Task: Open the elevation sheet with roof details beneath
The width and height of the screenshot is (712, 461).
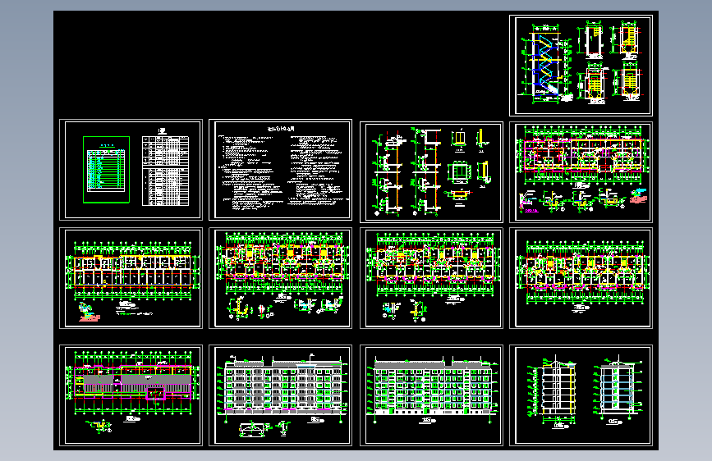Action: pos(280,395)
